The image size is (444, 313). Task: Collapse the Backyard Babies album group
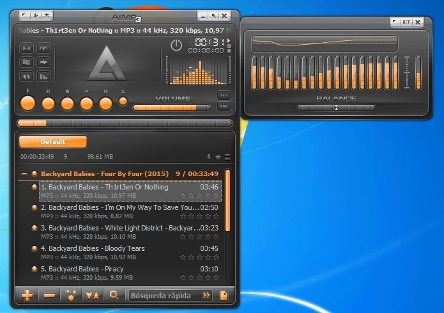(x=24, y=173)
